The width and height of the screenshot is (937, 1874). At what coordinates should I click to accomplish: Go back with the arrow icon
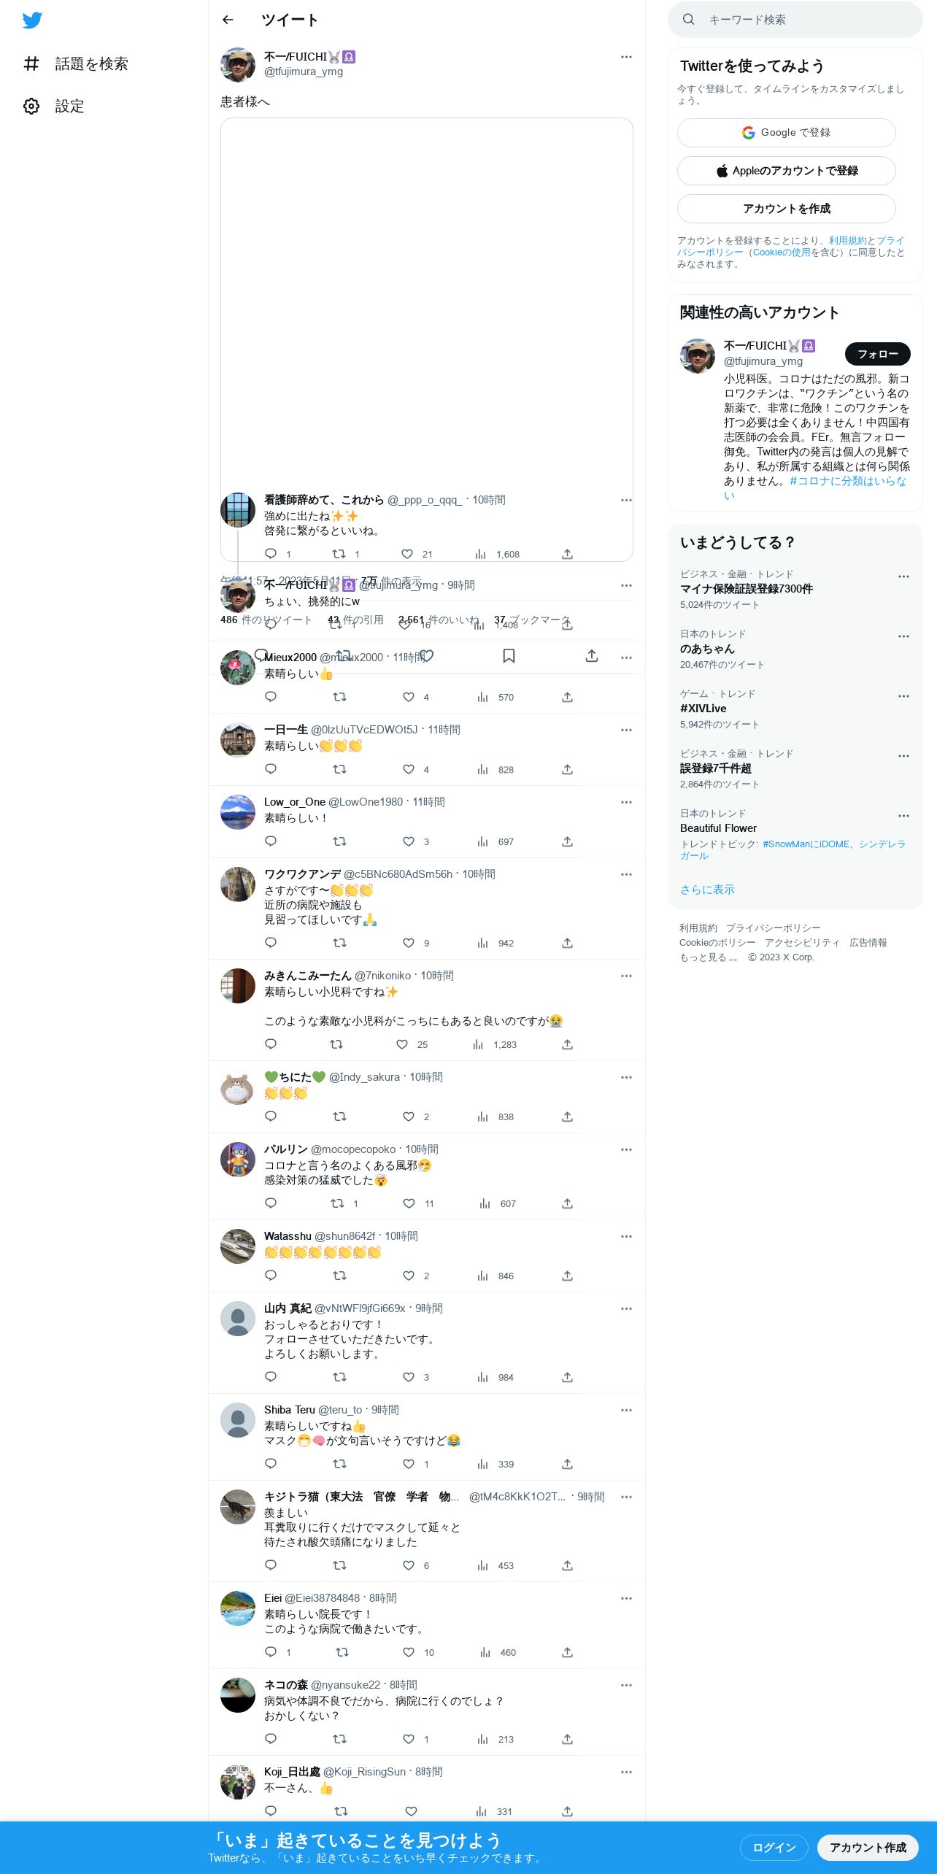coord(228,20)
